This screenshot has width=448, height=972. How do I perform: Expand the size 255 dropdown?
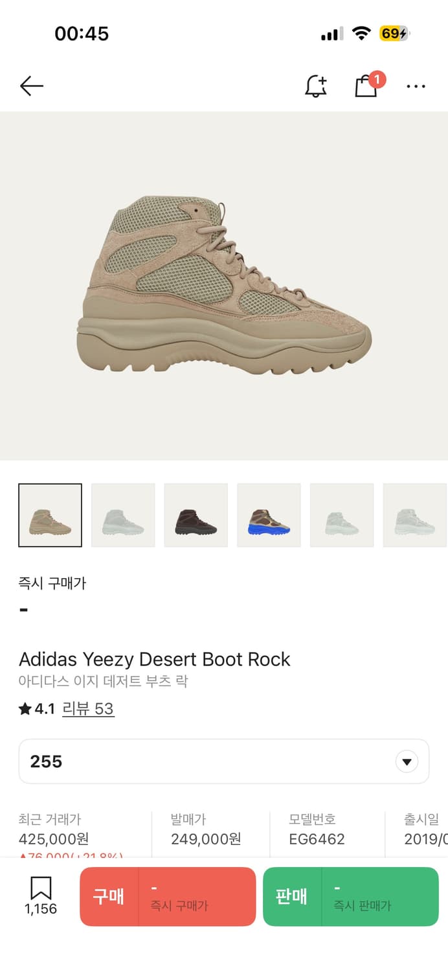click(x=224, y=761)
